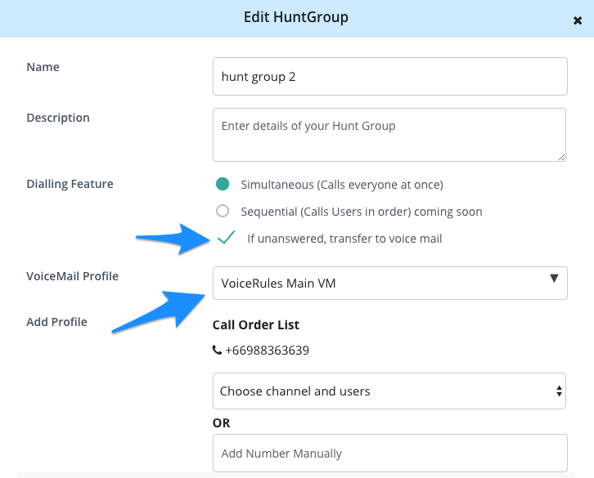The height and width of the screenshot is (478, 594).
Task: Click the phone icon beside +66988363639
Action: [217, 350]
